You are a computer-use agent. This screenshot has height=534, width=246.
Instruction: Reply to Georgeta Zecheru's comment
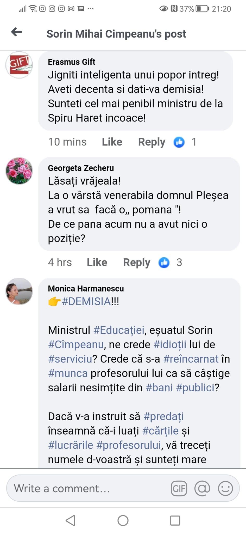[136, 263]
